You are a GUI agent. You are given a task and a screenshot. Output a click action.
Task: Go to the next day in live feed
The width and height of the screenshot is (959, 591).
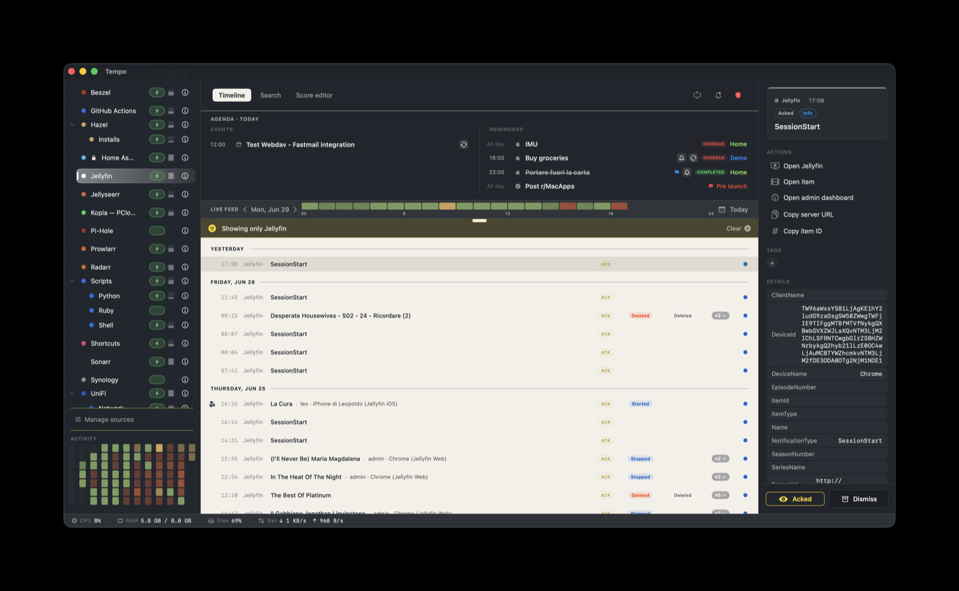tap(295, 210)
